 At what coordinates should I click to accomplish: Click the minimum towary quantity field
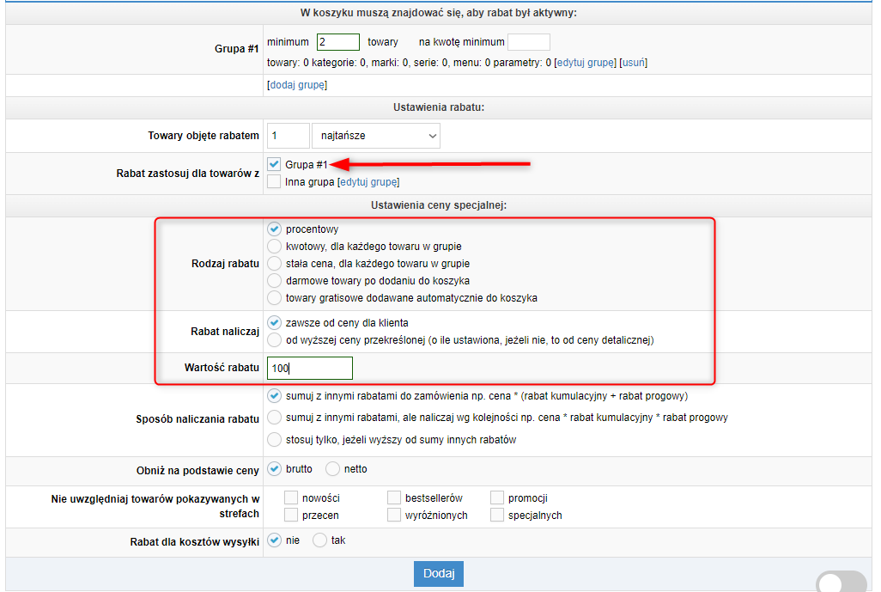[x=338, y=42]
